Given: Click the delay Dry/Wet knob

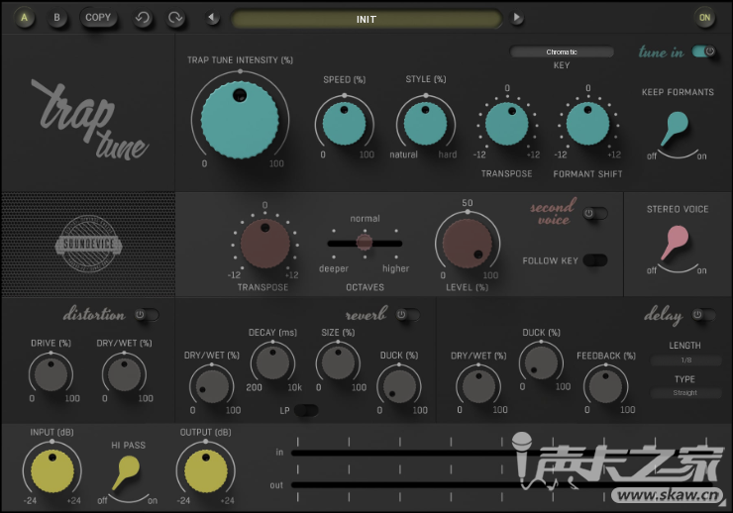Looking at the screenshot, I should point(478,386).
